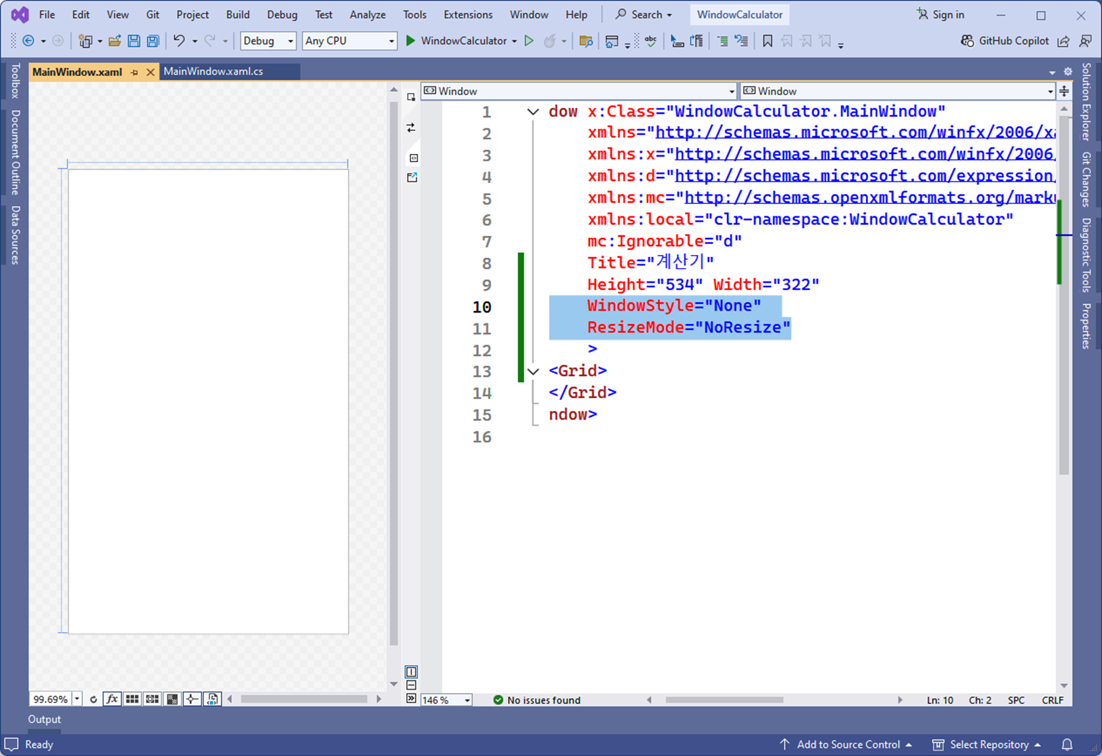Click the abc spell-check icon
Viewport: 1102px width, 756px height.
(650, 41)
